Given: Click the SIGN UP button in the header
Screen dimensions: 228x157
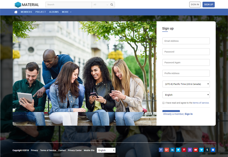Looking at the screenshot, I should coord(208,4).
